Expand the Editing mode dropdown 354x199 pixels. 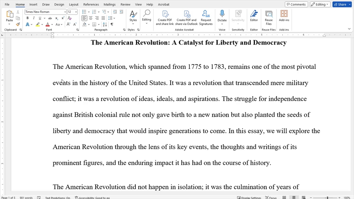click(320, 4)
